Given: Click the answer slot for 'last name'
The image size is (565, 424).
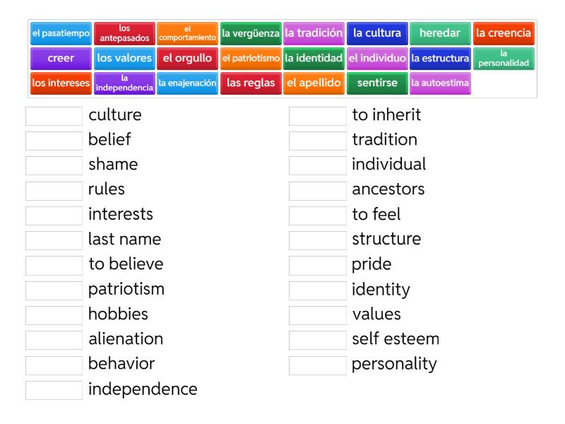Looking at the screenshot, I should click(x=54, y=240).
